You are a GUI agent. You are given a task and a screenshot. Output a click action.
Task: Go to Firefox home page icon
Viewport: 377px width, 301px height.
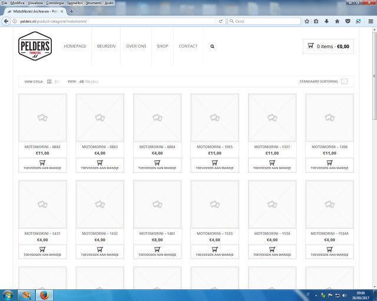(337, 21)
